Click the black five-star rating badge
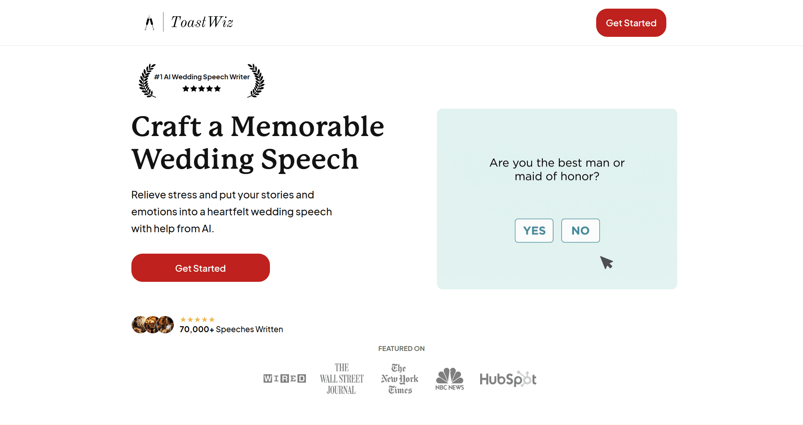Viewport: 803px width, 425px height. point(202,89)
